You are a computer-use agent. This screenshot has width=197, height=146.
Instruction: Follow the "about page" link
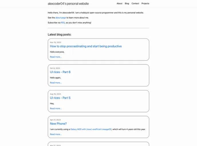[x=61, y=18]
